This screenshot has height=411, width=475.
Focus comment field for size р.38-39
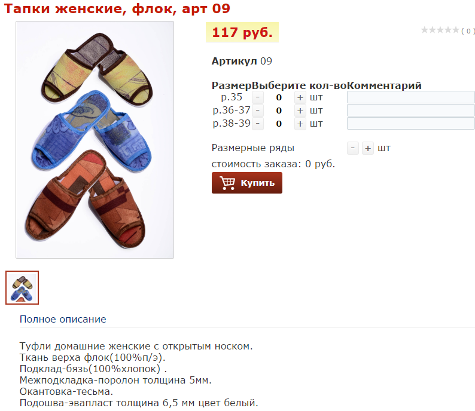(411, 124)
